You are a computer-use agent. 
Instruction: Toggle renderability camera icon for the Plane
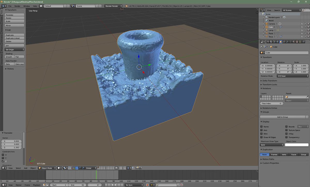[308, 33]
